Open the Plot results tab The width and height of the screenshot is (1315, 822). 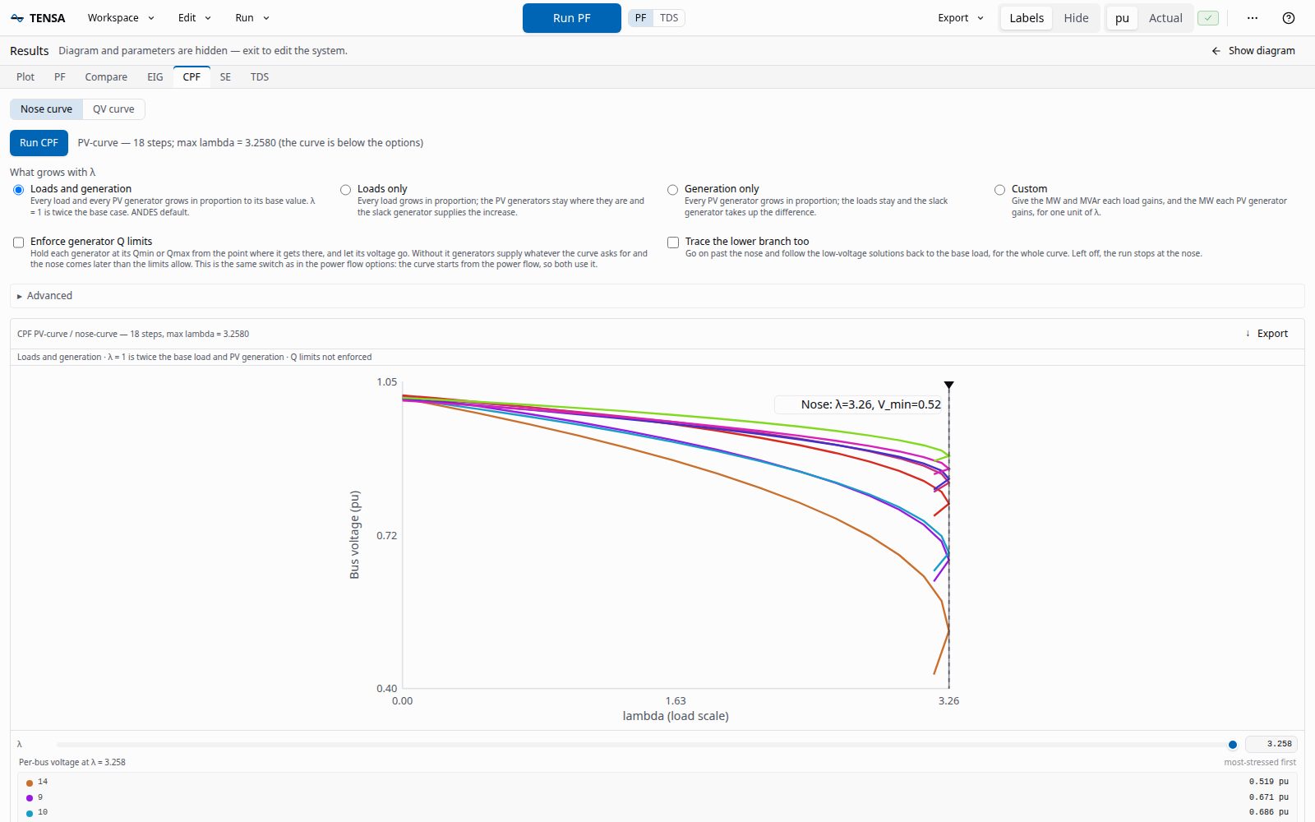pyautogui.click(x=25, y=77)
